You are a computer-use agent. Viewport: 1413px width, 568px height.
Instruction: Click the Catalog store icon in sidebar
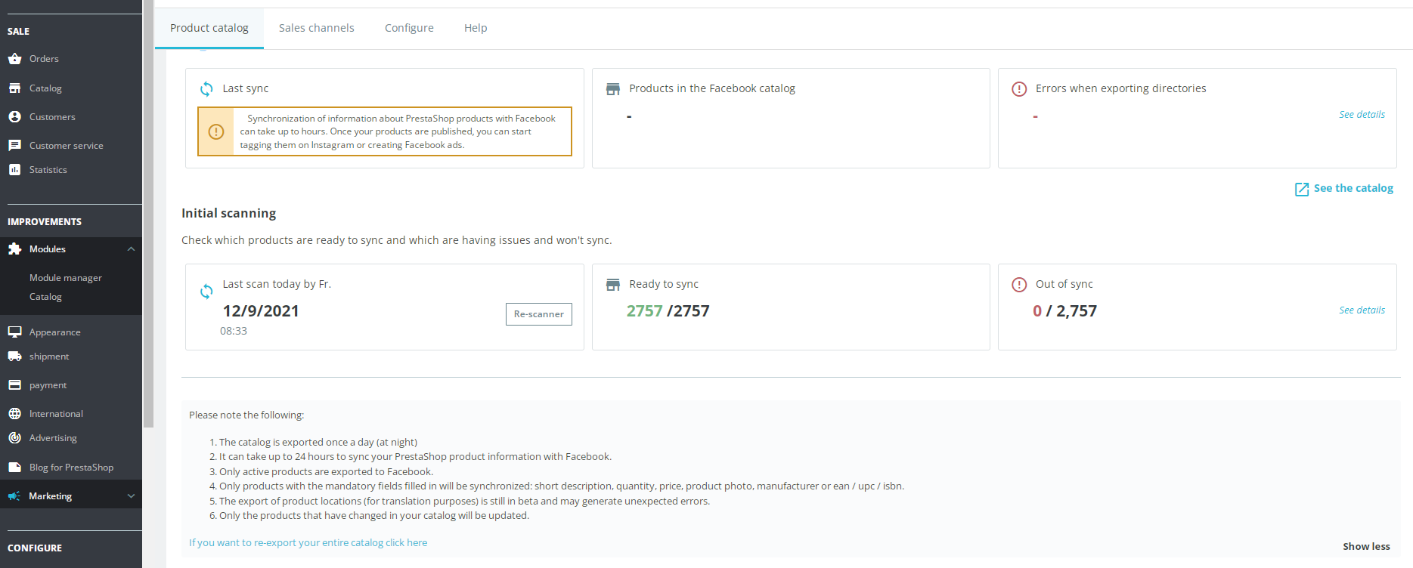click(14, 88)
